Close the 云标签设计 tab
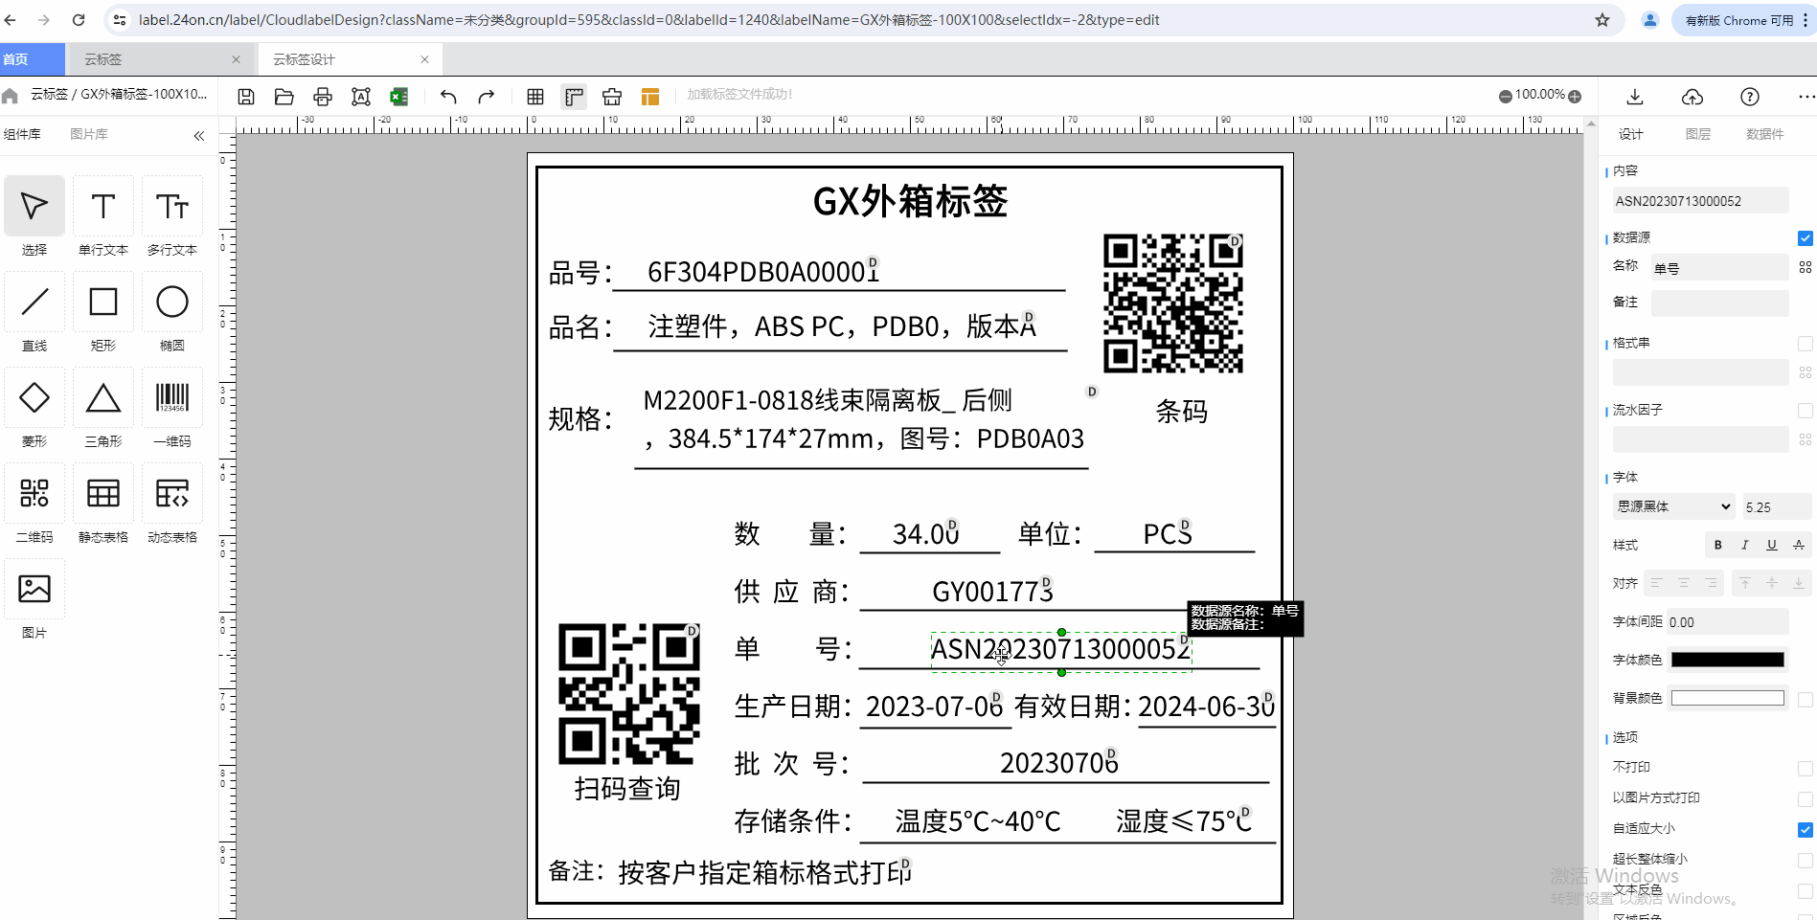Viewport: 1817px width, 920px height. pos(424,59)
